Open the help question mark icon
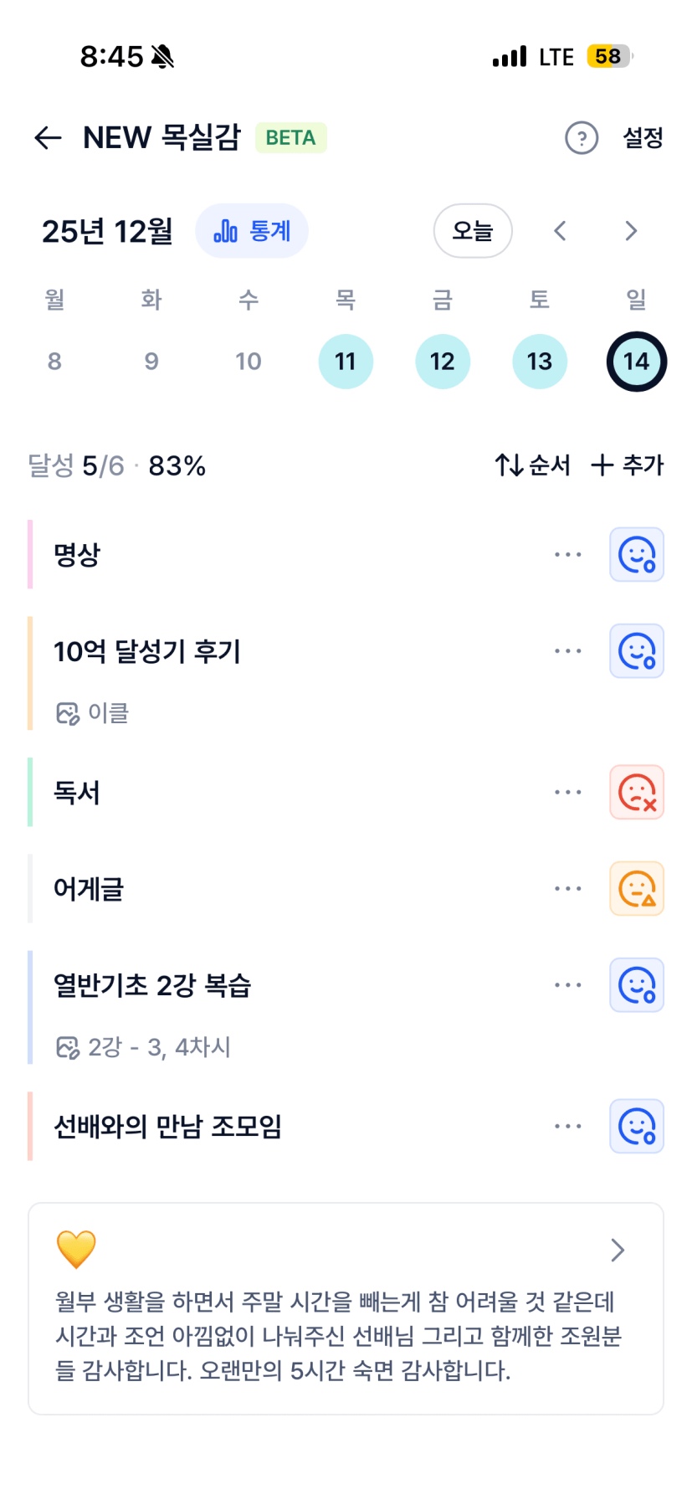The image size is (692, 1505). pos(582,138)
